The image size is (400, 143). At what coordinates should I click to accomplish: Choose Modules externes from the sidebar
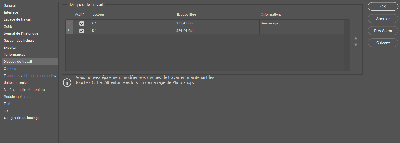(x=17, y=97)
